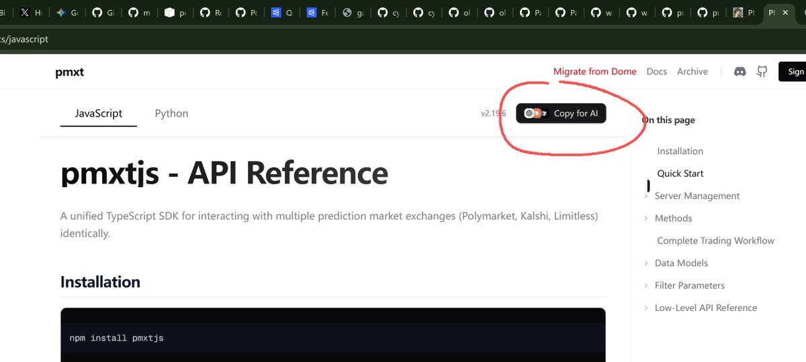Expand the Methods chevron in the sidebar
This screenshot has height=362, width=806.
[646, 219]
